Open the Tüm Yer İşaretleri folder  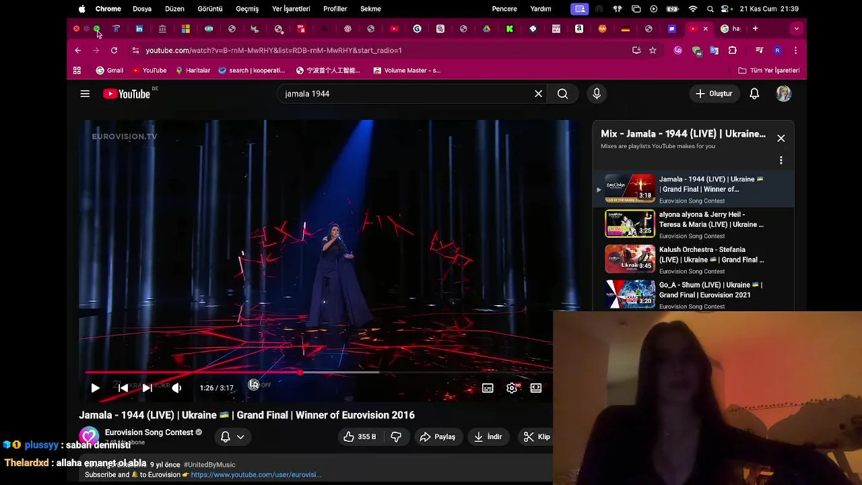769,70
